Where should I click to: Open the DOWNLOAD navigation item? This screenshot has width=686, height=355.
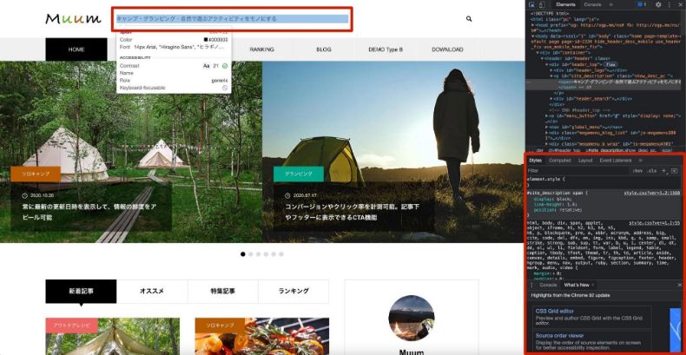(447, 49)
